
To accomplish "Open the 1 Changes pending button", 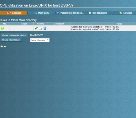I will tap(14, 13).
